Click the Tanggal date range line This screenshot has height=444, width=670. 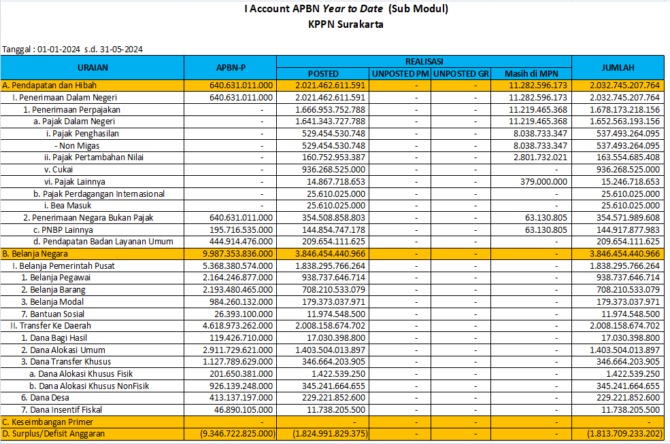(72, 49)
